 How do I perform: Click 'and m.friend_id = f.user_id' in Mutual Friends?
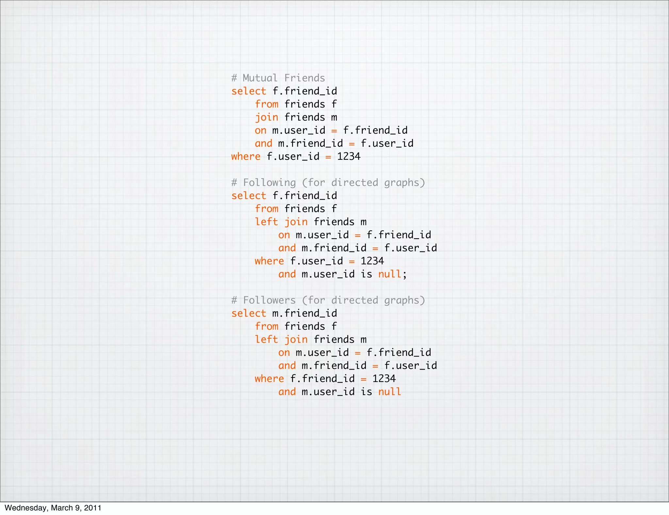(x=334, y=143)
